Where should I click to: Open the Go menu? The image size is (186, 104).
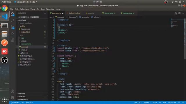click(38, 9)
